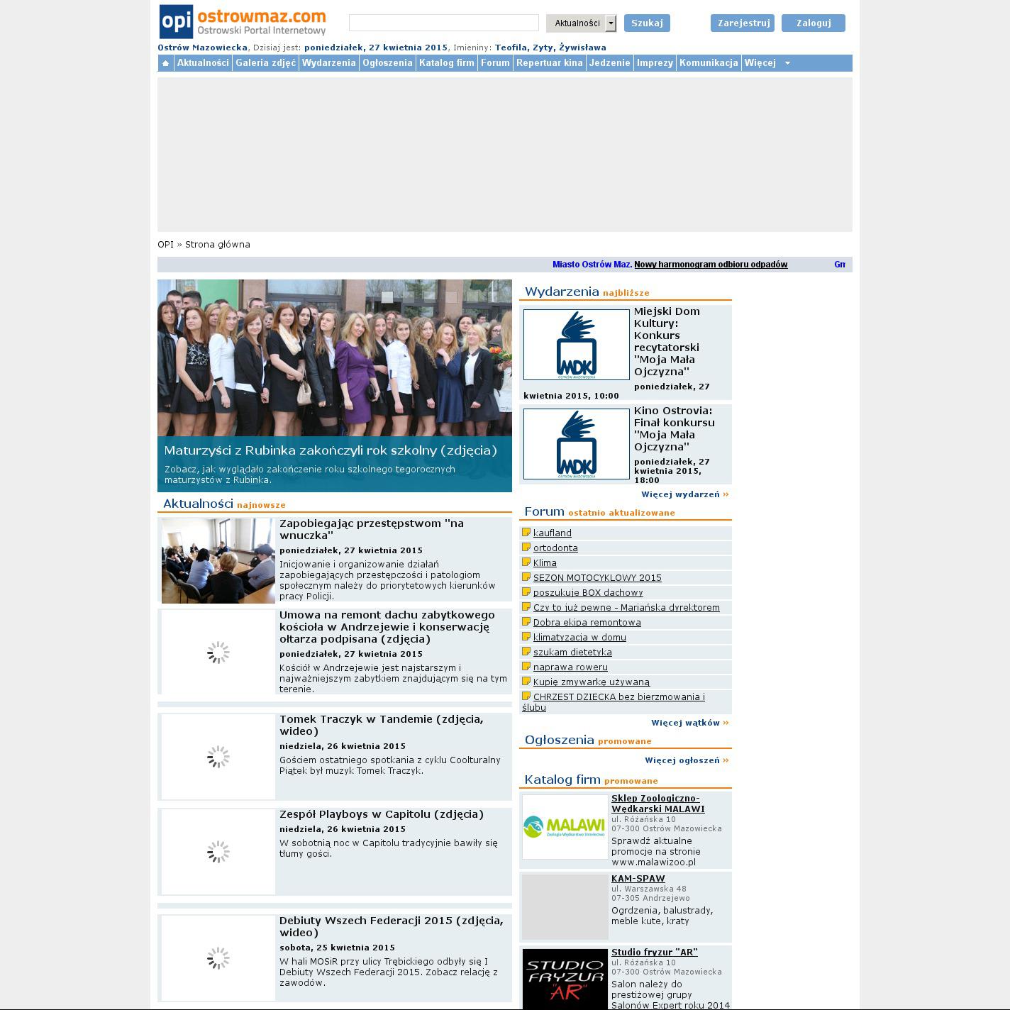Open the Katalog firm menu item
This screenshot has width=1010, height=1010.
(446, 63)
